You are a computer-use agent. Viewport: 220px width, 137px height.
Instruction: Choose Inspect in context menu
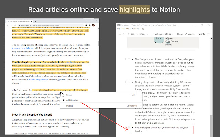tap(101, 106)
